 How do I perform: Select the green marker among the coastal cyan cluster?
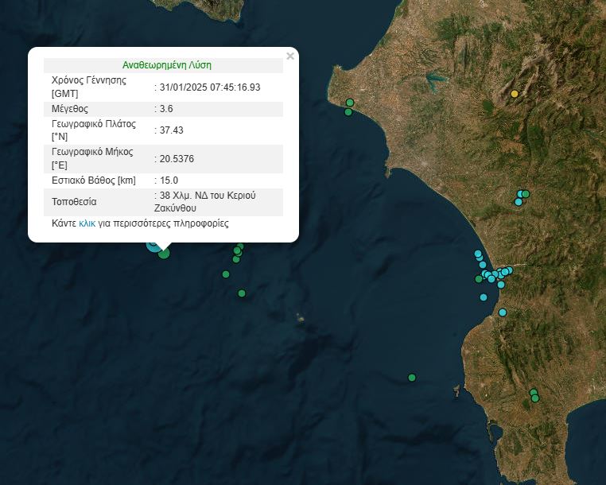pos(479,279)
